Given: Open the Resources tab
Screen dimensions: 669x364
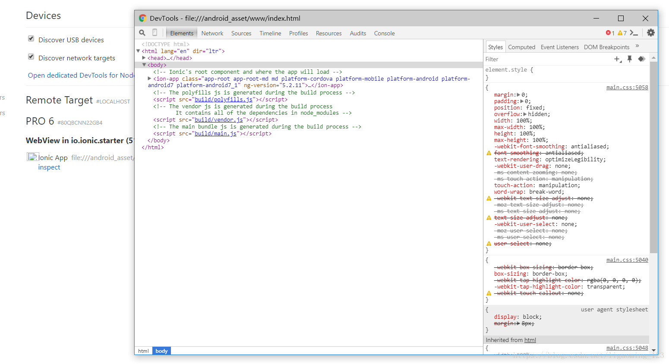Looking at the screenshot, I should pos(328,33).
